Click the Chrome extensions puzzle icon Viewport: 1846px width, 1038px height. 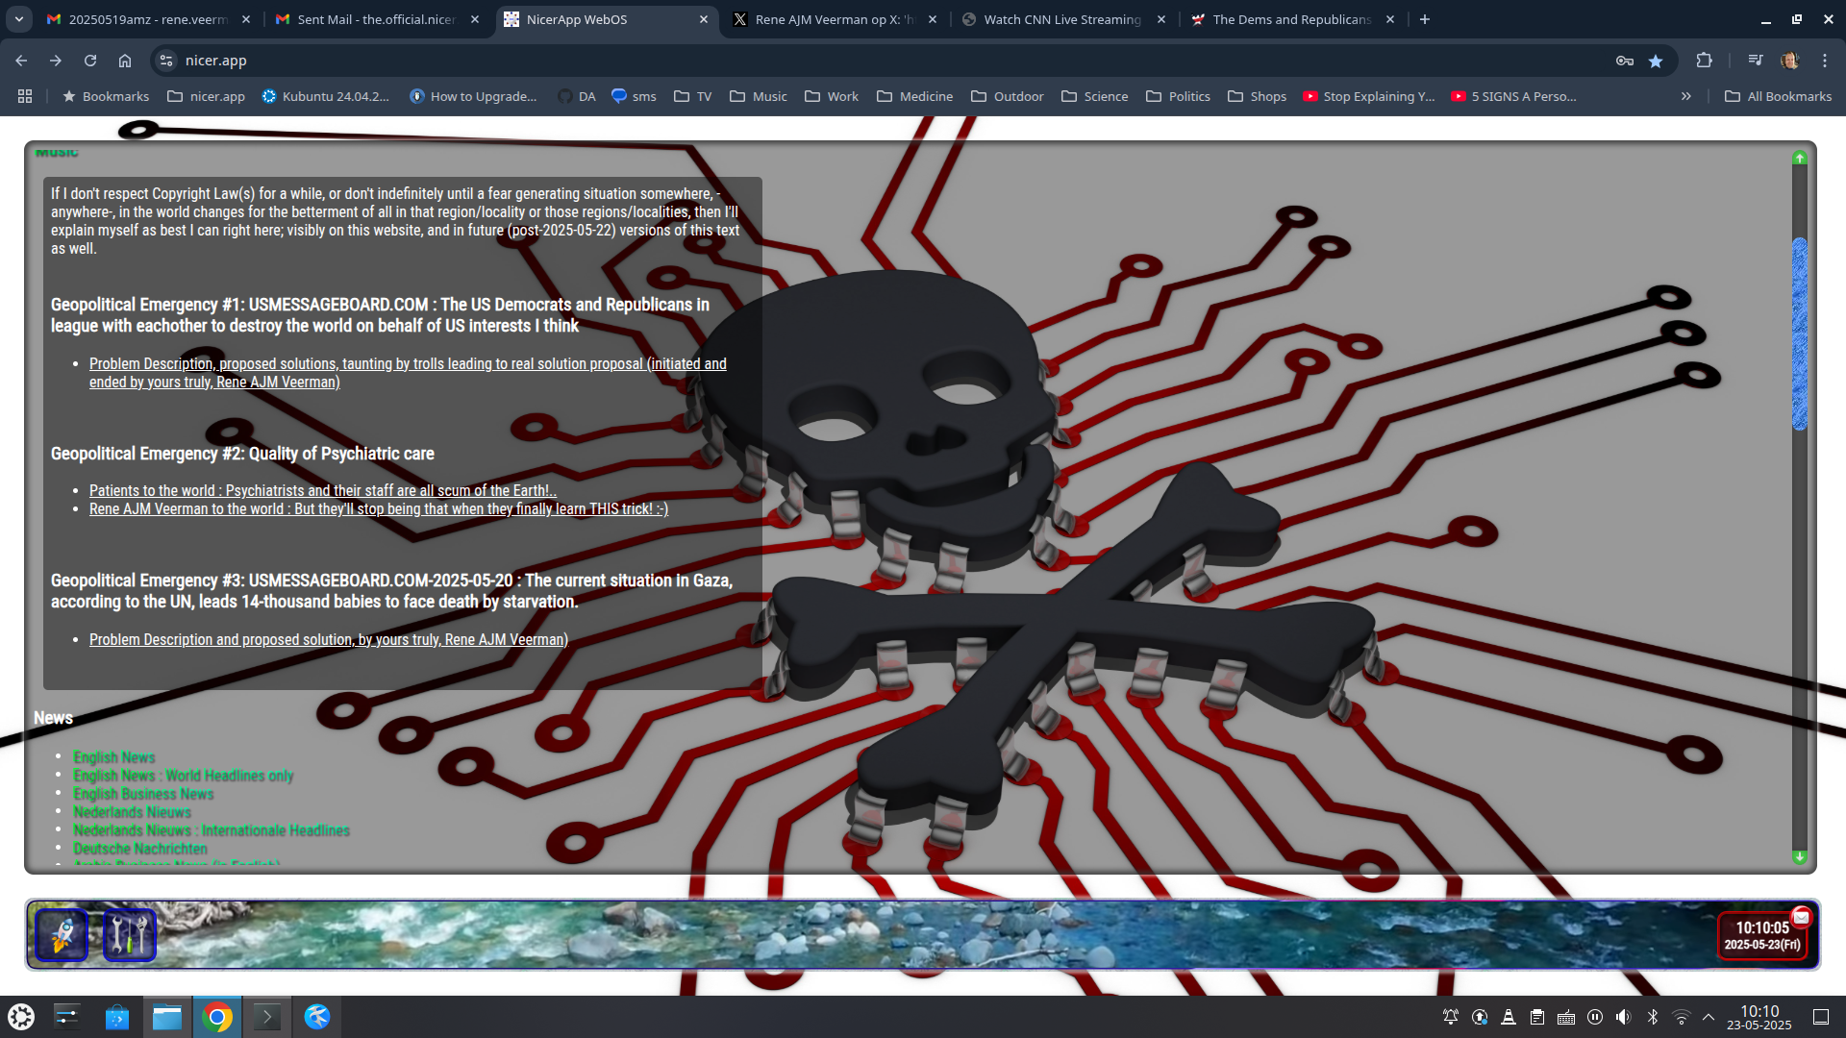[1704, 61]
